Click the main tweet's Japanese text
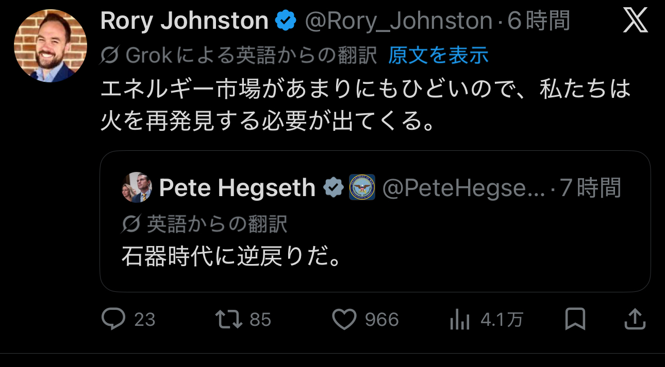Screen dimensions: 665x367 (x=365, y=106)
